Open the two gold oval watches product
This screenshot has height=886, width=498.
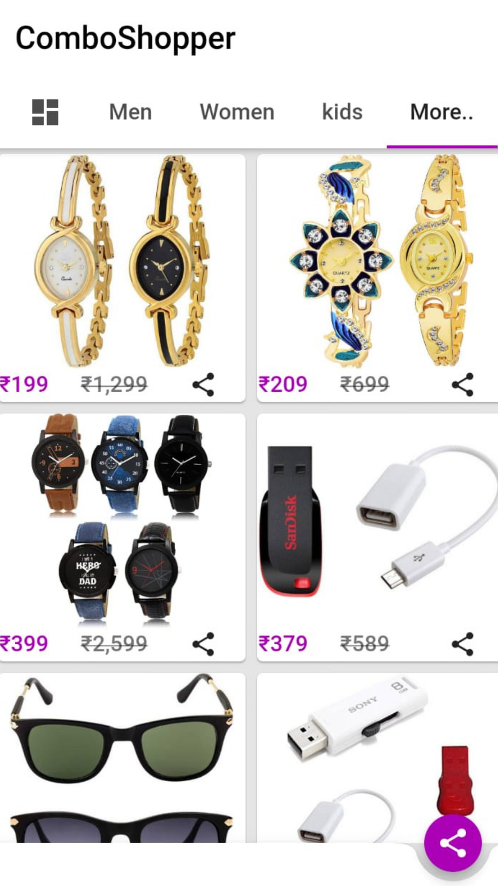pos(122,261)
